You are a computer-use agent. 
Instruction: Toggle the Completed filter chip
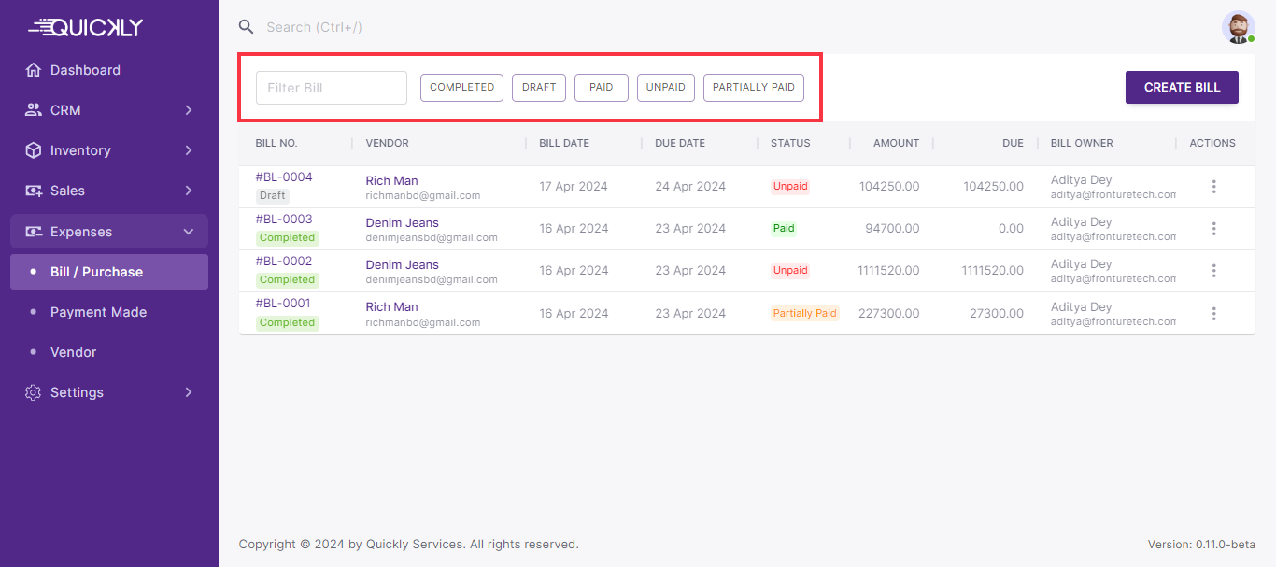pyautogui.click(x=461, y=88)
